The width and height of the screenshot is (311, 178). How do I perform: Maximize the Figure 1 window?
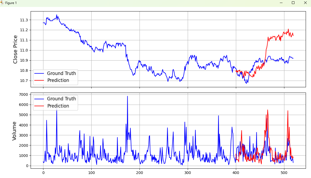point(293,3)
